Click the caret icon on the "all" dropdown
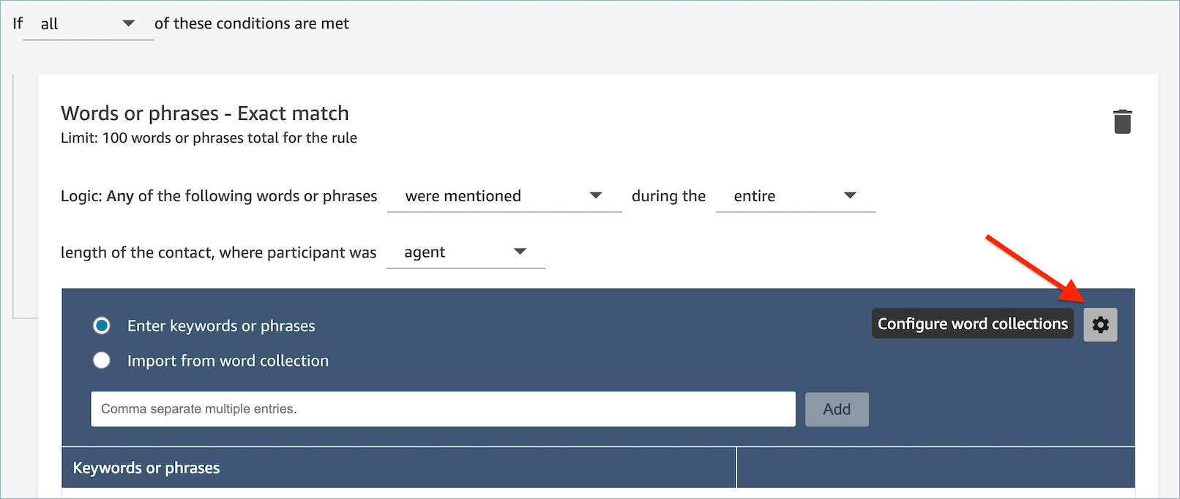Image resolution: width=1180 pixels, height=499 pixels. 129,23
